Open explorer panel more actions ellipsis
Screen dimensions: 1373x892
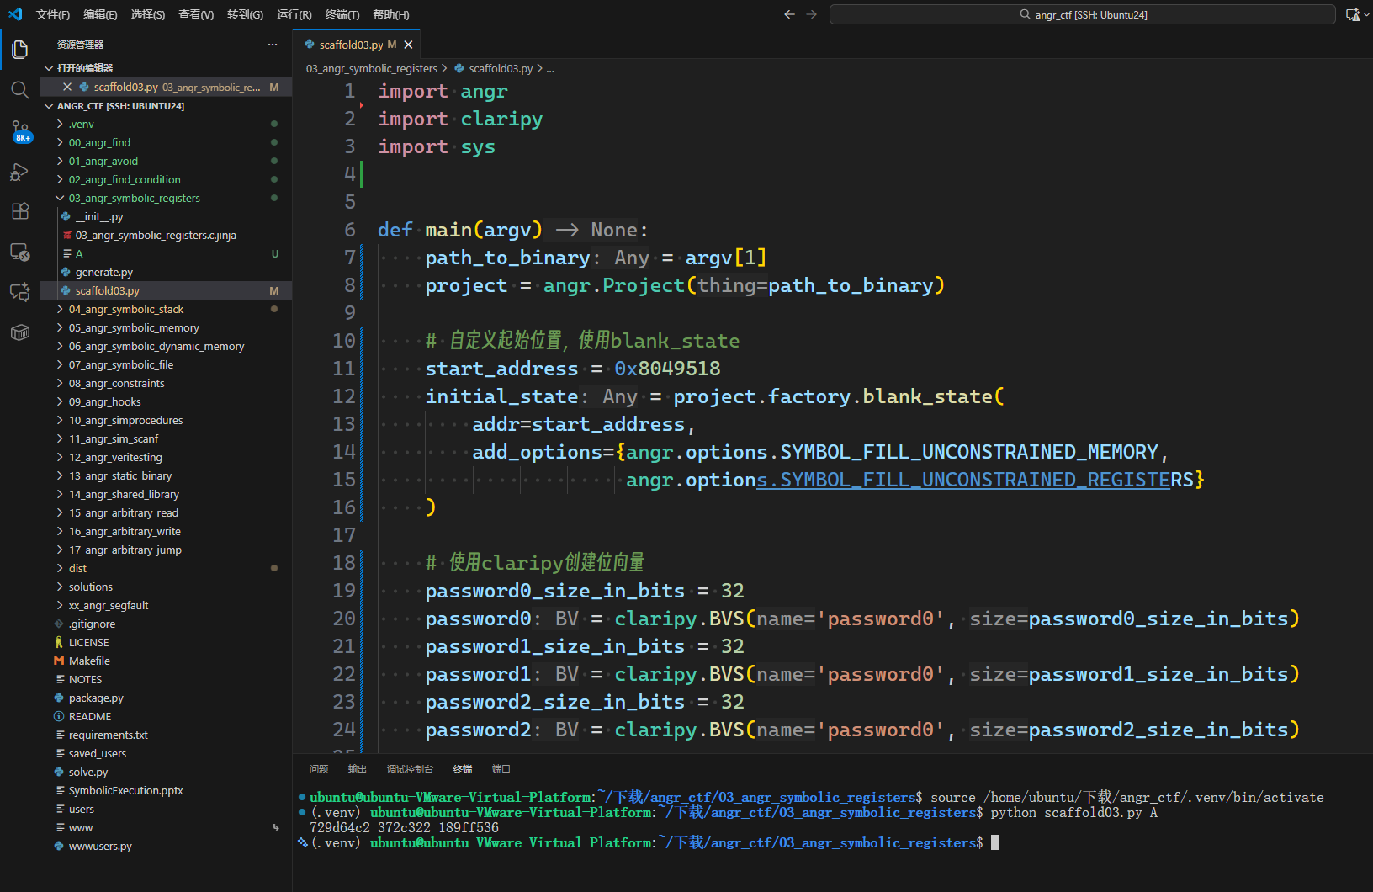click(x=272, y=45)
